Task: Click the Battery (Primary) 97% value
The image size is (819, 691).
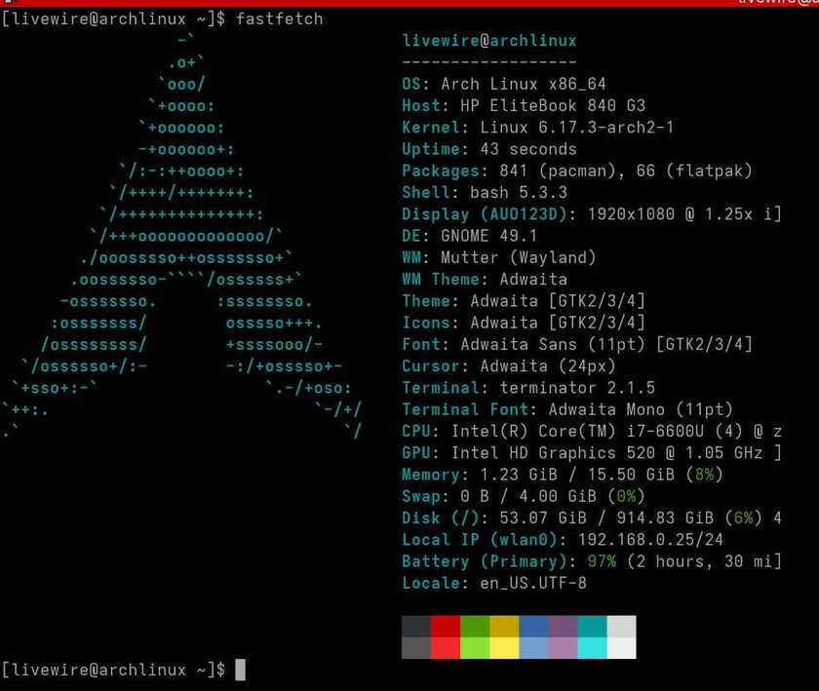Action: coord(602,561)
